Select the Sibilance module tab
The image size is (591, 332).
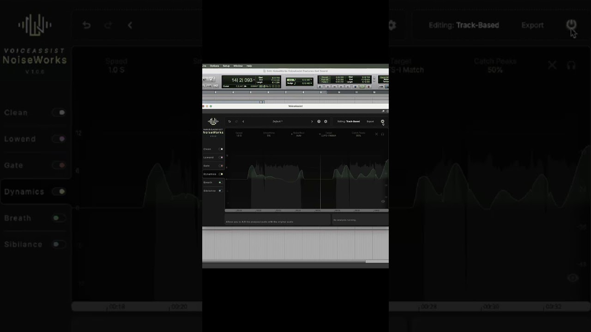click(210, 190)
